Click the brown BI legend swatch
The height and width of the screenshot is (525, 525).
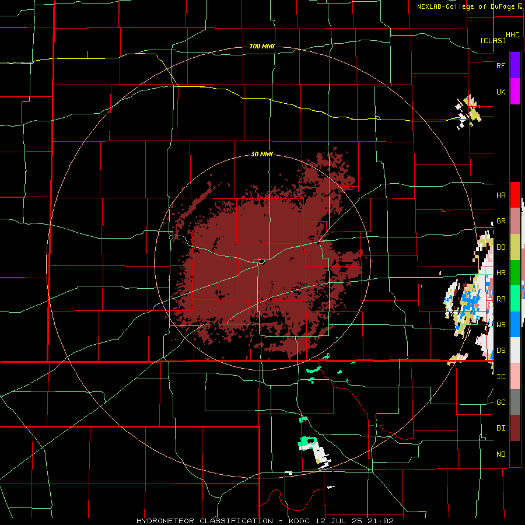click(515, 428)
